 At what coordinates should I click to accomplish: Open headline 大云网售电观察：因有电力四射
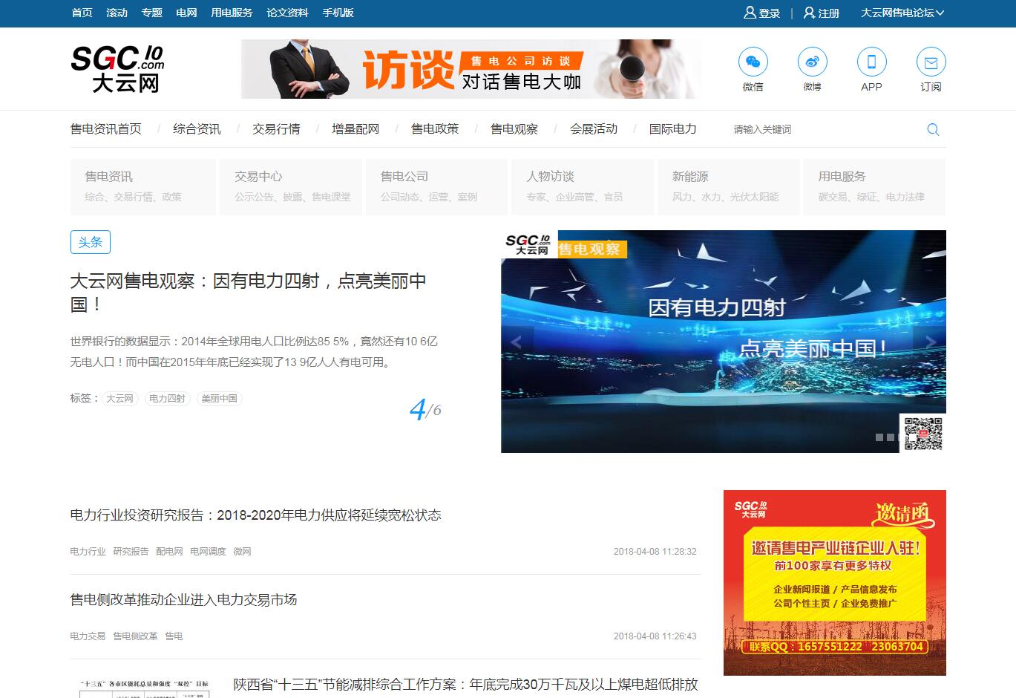click(249, 293)
